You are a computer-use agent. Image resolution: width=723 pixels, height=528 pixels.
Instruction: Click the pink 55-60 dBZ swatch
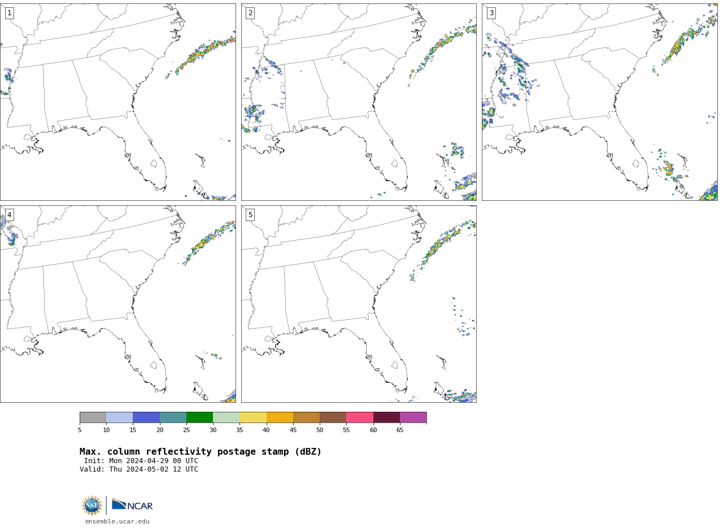pos(360,417)
